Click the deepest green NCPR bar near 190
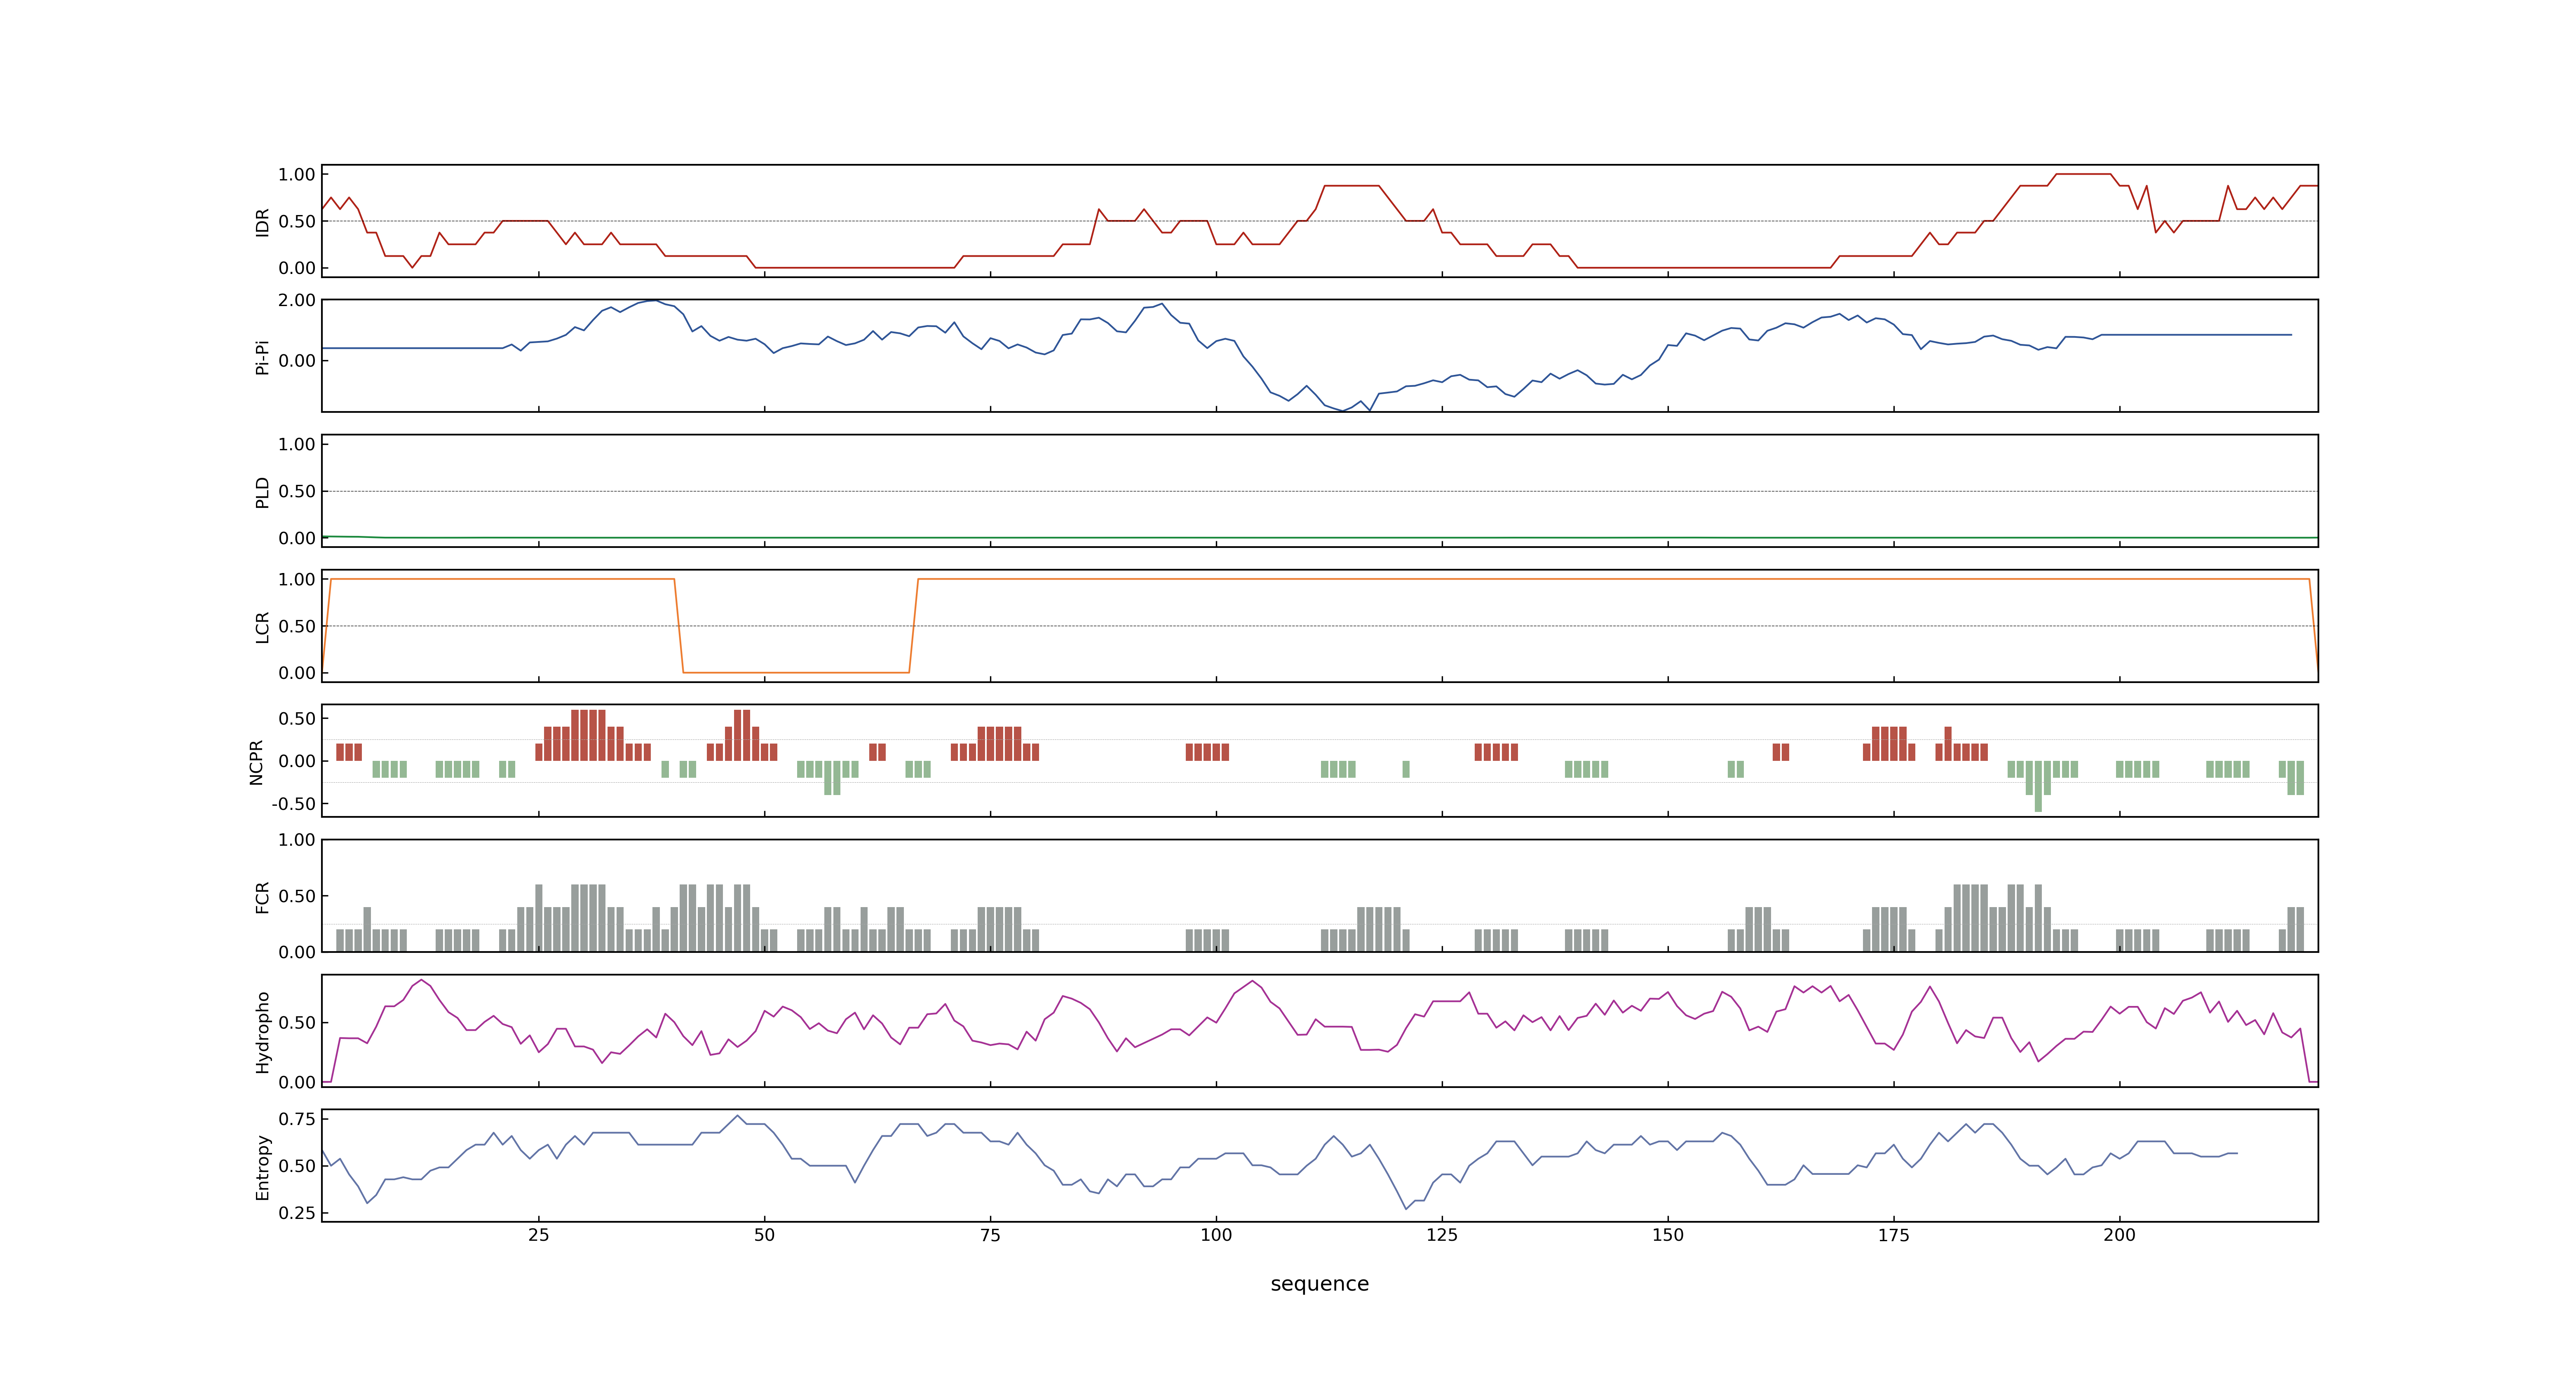This screenshot has height=1373, width=2576. pyautogui.click(x=2038, y=786)
